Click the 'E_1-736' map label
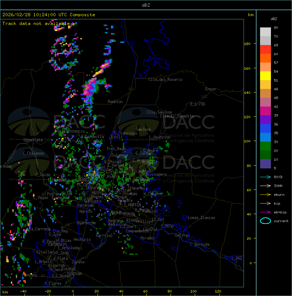Image resolution: width=292 pixels, height=296 pixels. point(198,104)
